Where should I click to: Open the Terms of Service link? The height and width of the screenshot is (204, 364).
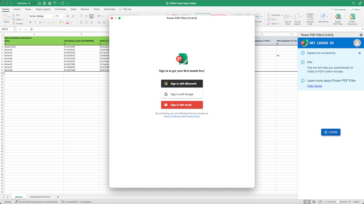click(x=172, y=117)
